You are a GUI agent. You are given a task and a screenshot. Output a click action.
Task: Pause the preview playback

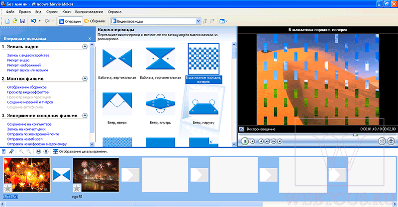tap(245, 141)
